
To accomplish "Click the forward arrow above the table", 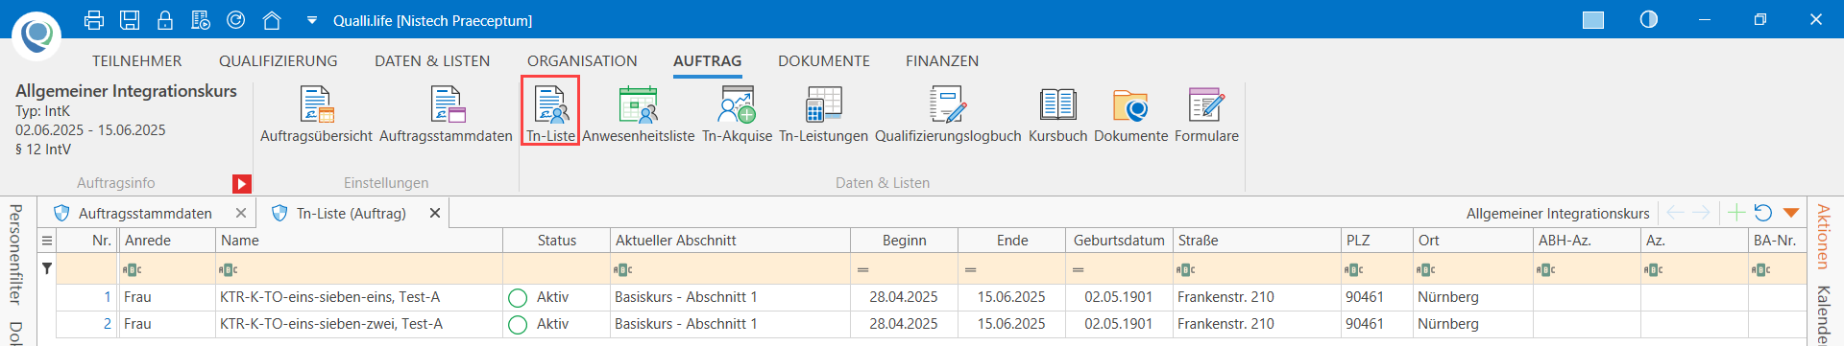I will click(1701, 212).
